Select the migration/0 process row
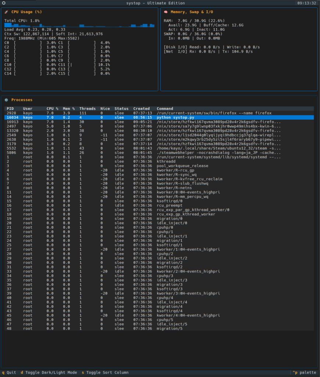Viewport: 320px width, 377px height. (x=159, y=219)
